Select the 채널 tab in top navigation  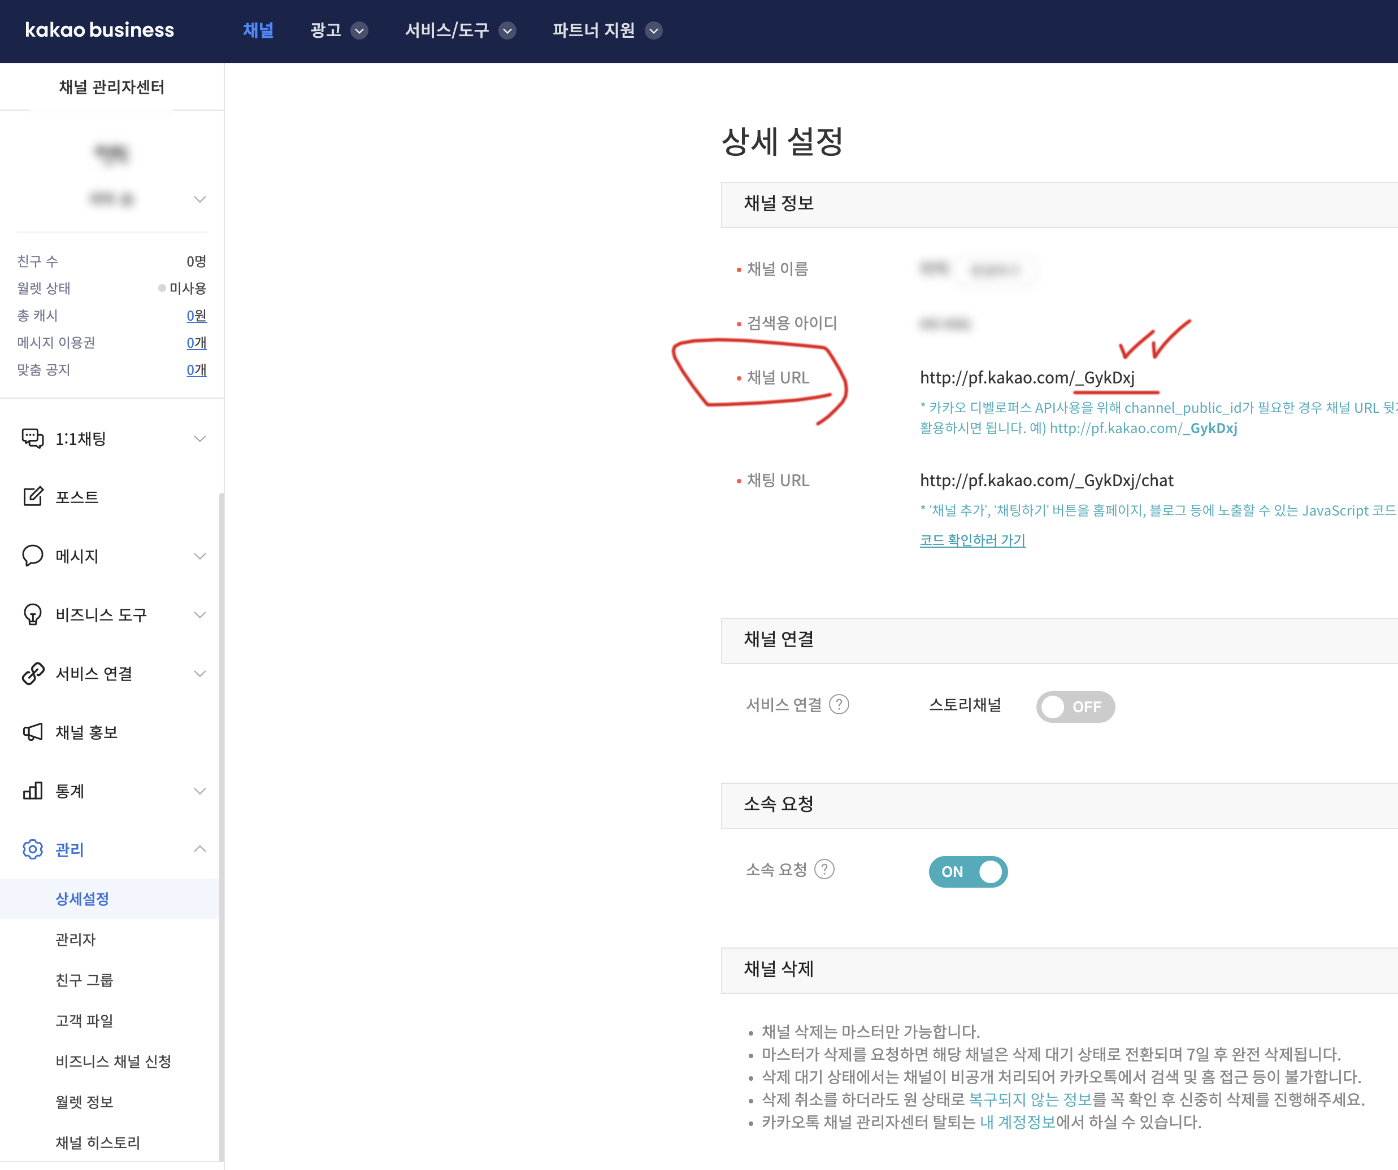pyautogui.click(x=258, y=30)
